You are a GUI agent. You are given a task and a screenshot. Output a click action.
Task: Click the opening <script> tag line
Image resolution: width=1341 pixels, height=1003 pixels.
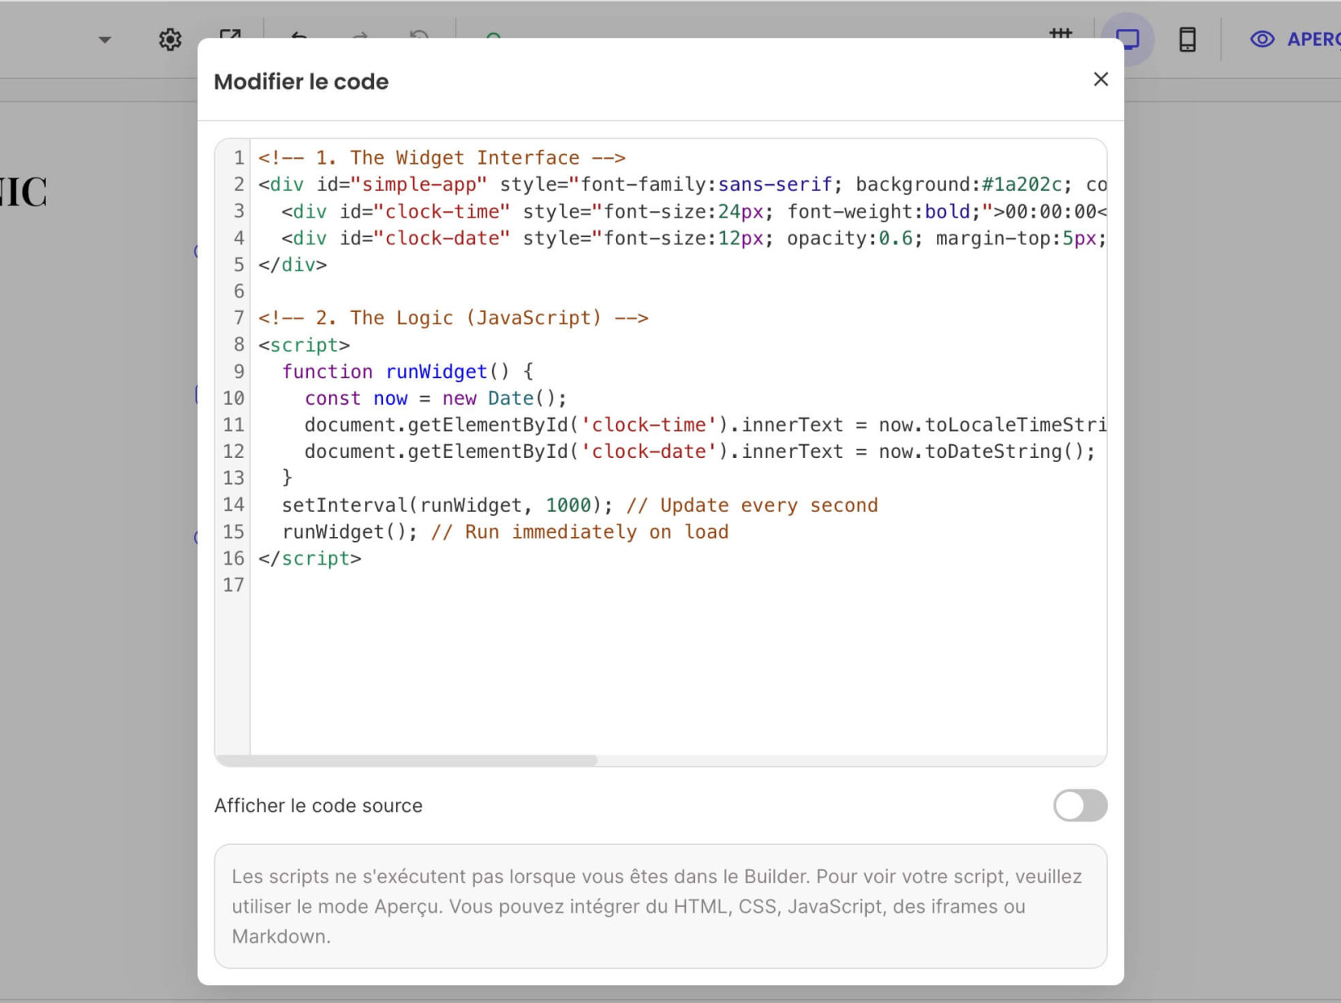tap(304, 345)
